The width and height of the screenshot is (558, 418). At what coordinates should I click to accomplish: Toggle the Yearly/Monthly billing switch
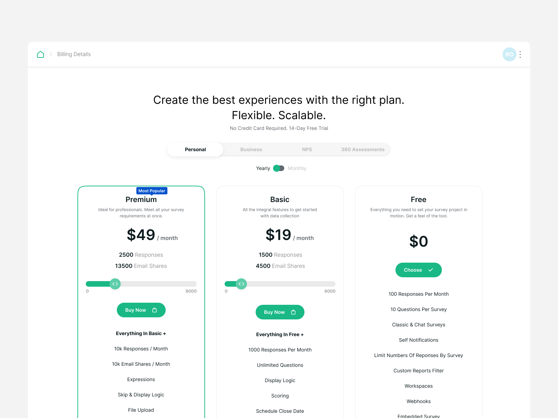point(279,168)
